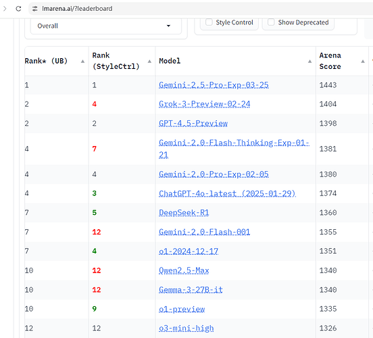
Task: Sort by Arena Score column arrow
Action: [x=363, y=62]
